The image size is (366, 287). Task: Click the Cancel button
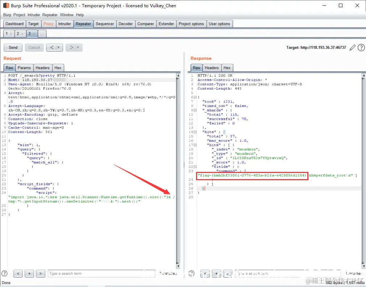[x=34, y=47]
